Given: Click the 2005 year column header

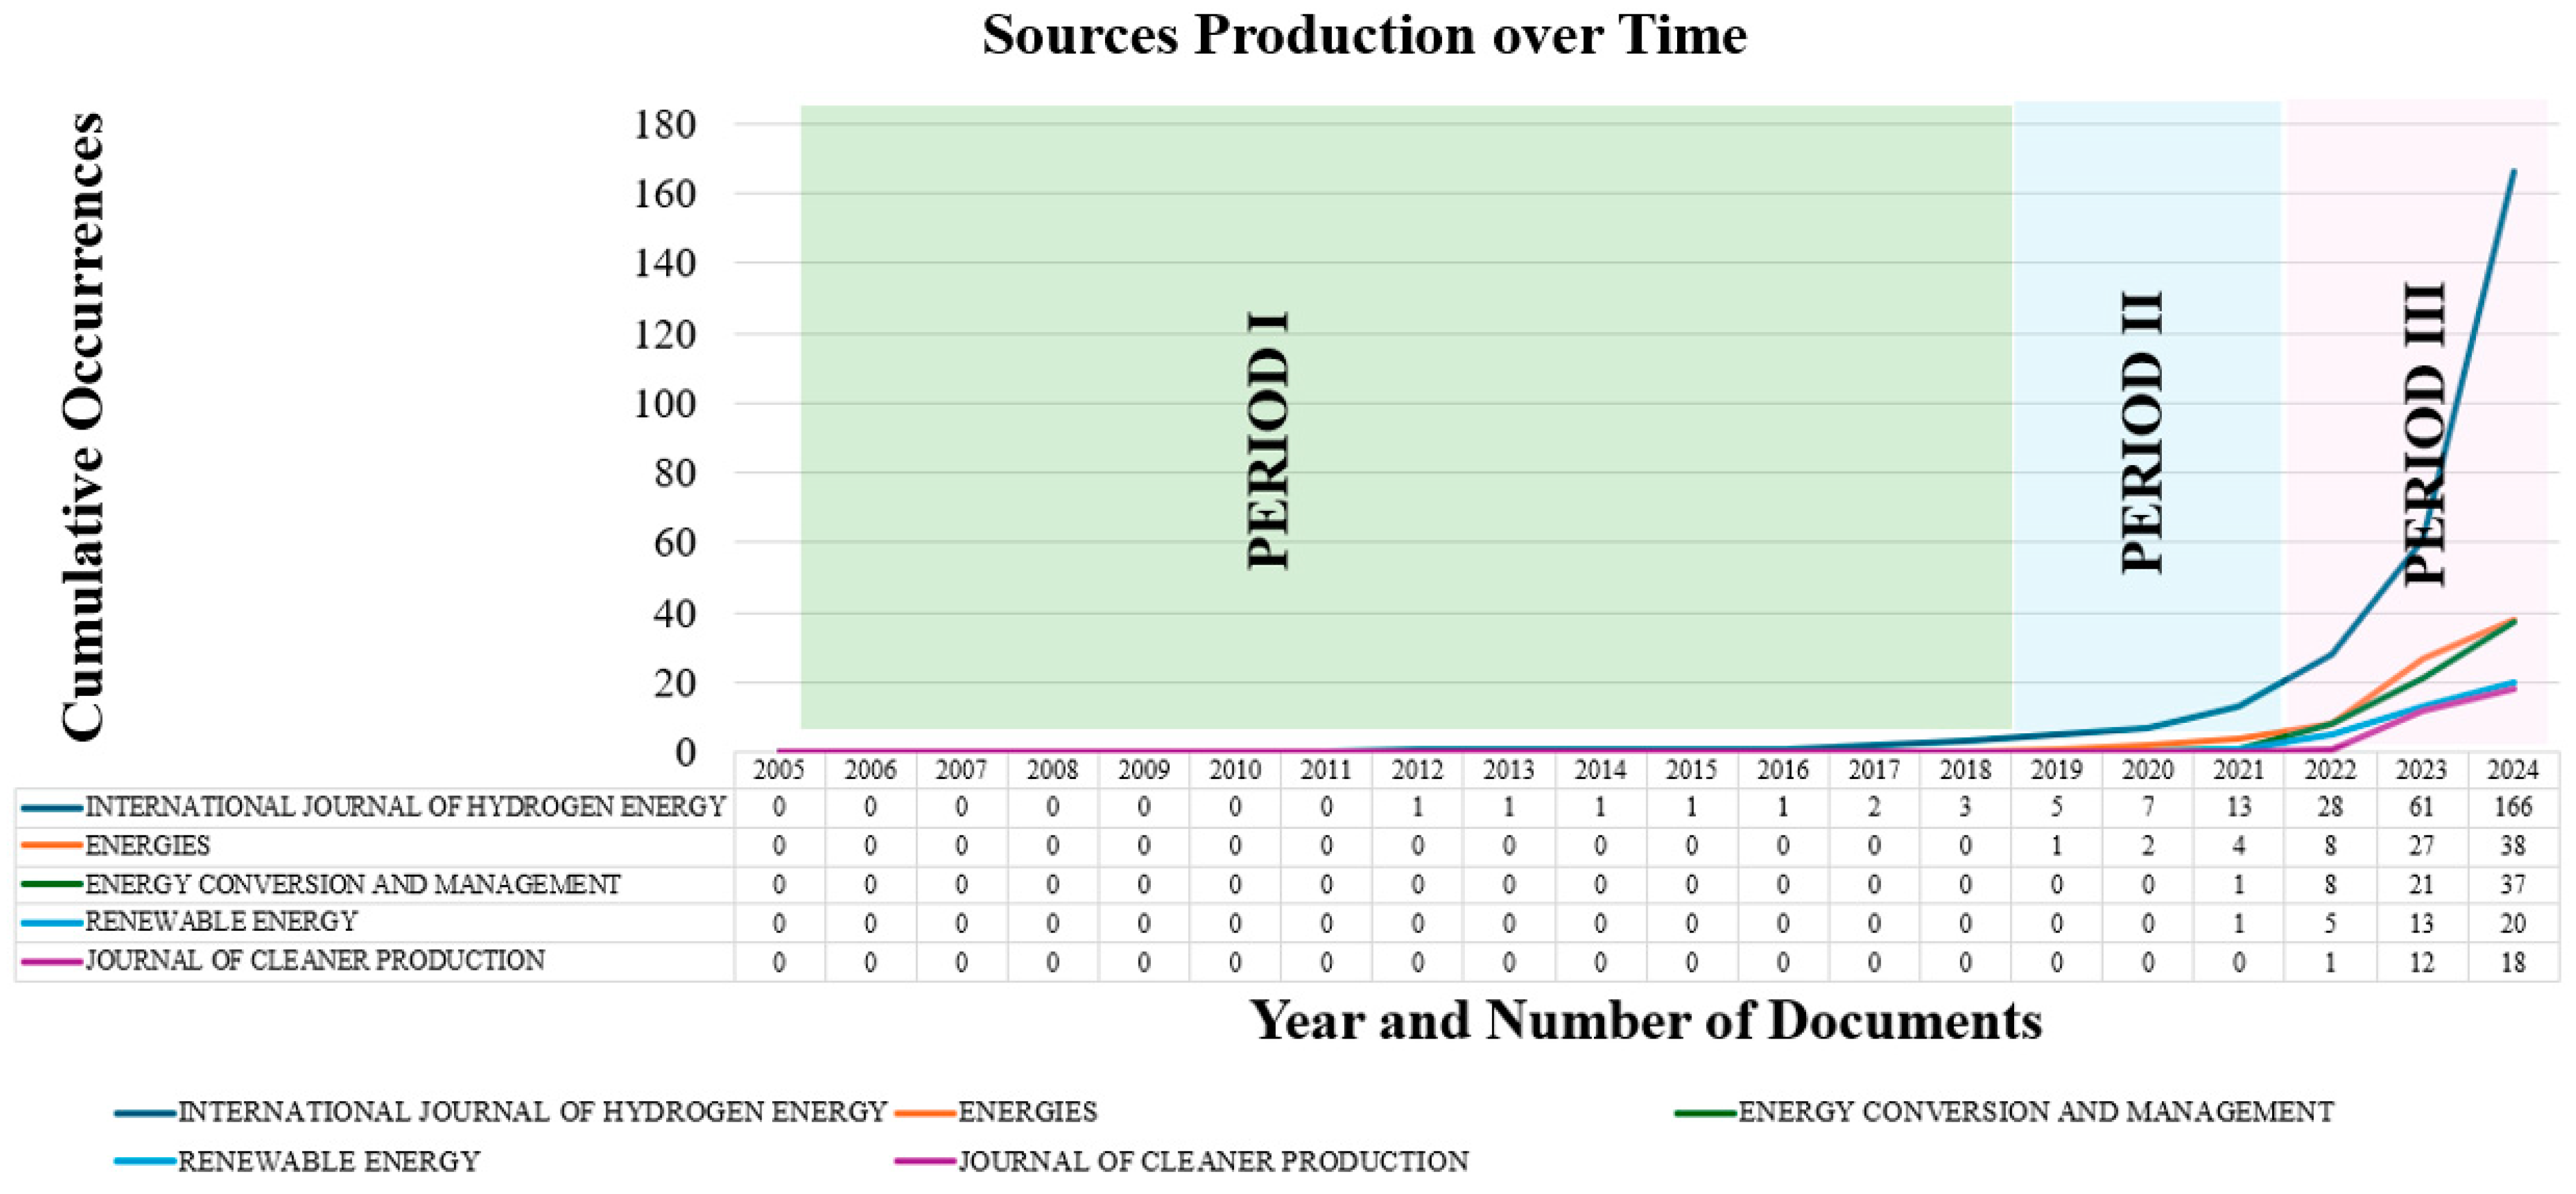Looking at the screenshot, I should (779, 770).
